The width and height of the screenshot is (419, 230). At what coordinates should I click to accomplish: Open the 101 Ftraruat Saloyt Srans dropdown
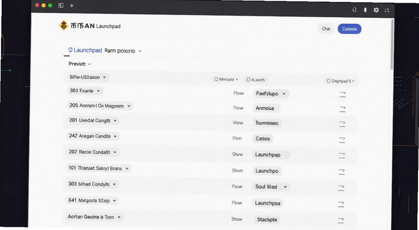[98, 168]
